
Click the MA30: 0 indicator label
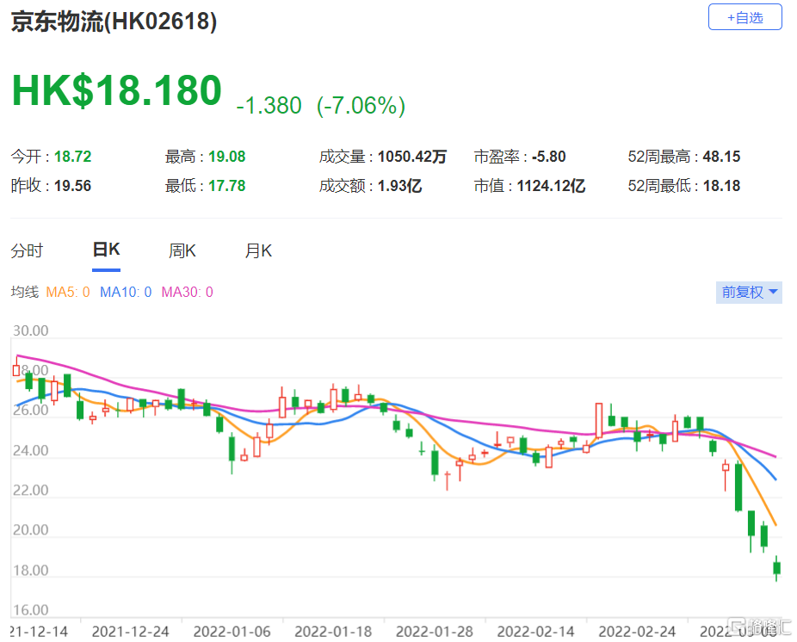(187, 293)
